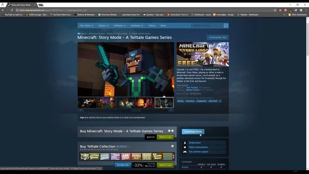Image resolution: width=309 pixels, height=174 pixels.
Task: Open the Full controller support link
Action: click(198, 152)
